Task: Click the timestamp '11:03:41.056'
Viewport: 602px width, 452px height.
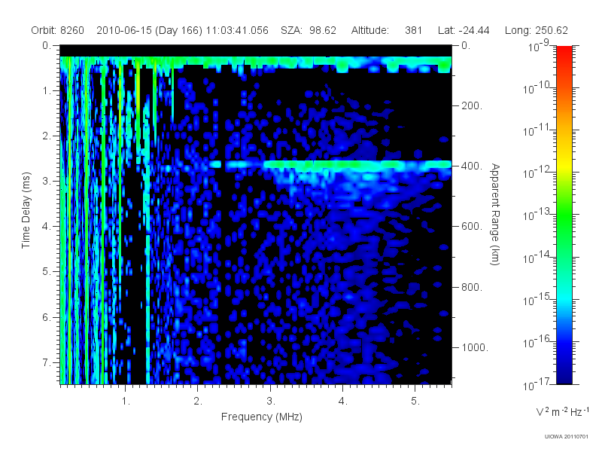Action: click(237, 30)
